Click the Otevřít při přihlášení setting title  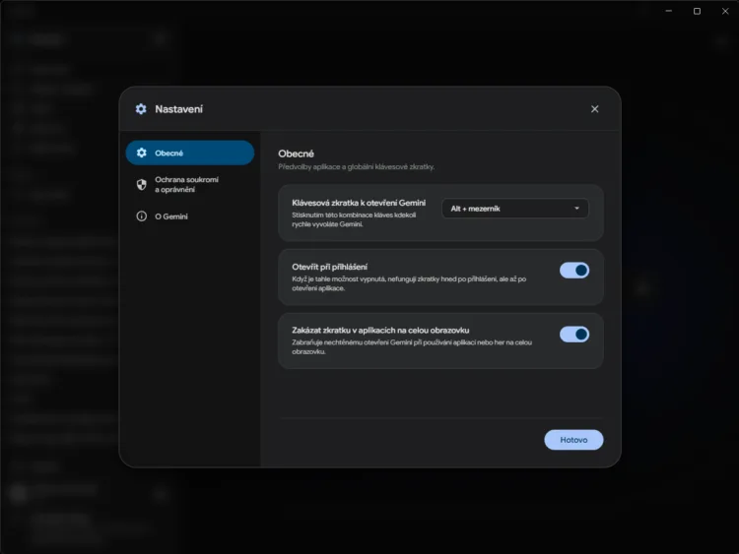click(329, 267)
